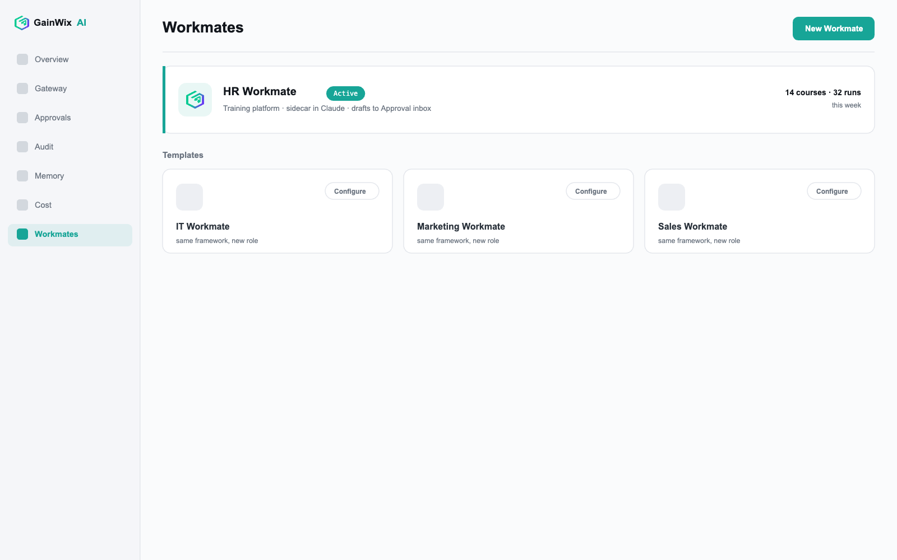Open the Overview page
The height and width of the screenshot is (560, 897).
pos(70,59)
